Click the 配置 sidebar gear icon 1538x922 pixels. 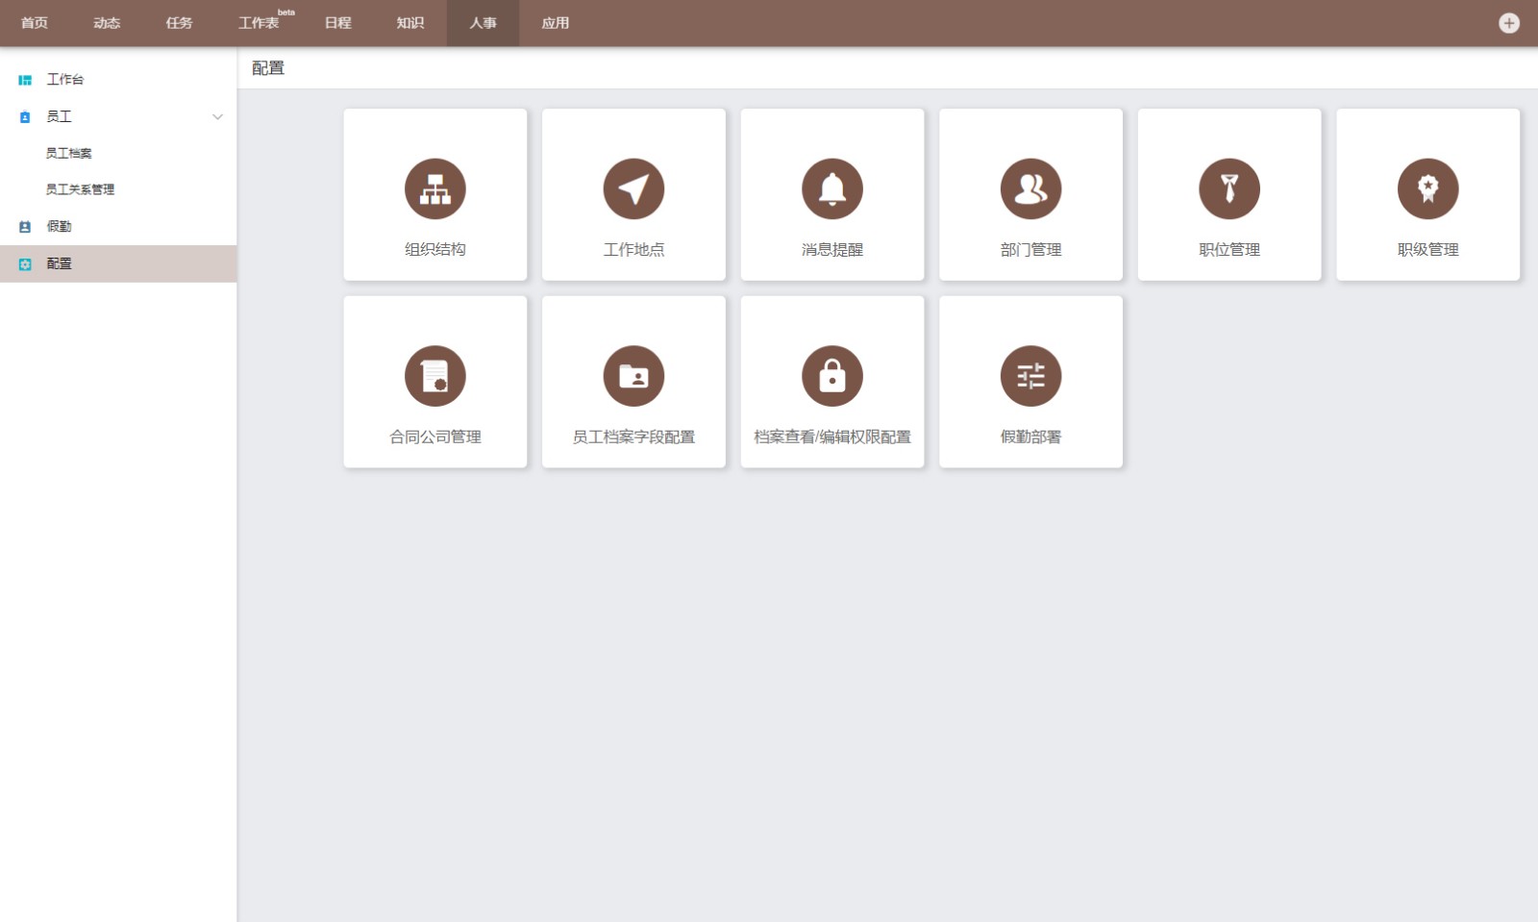(x=25, y=263)
